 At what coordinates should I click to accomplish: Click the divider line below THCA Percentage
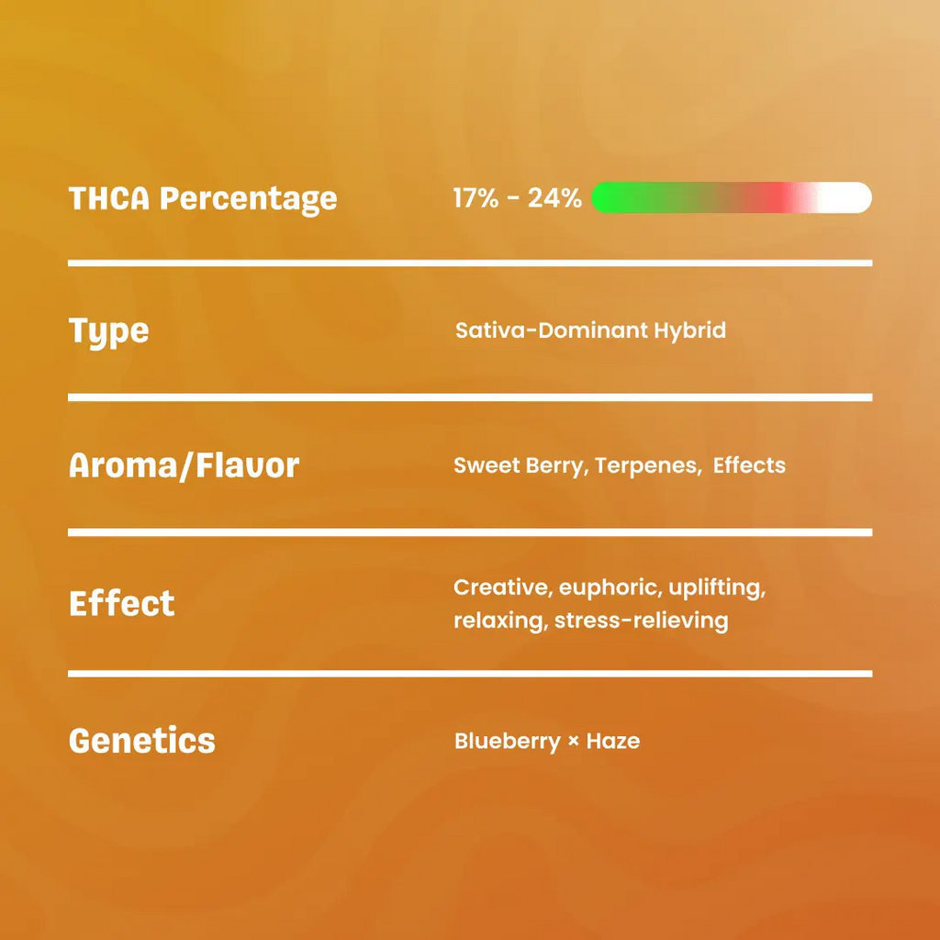(470, 263)
